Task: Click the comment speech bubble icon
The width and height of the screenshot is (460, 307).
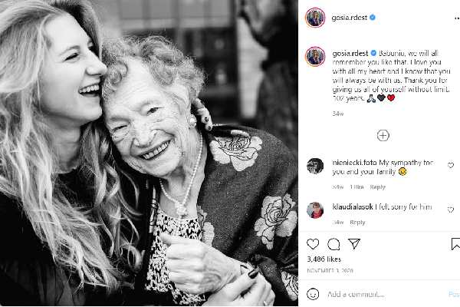Action: point(333,244)
